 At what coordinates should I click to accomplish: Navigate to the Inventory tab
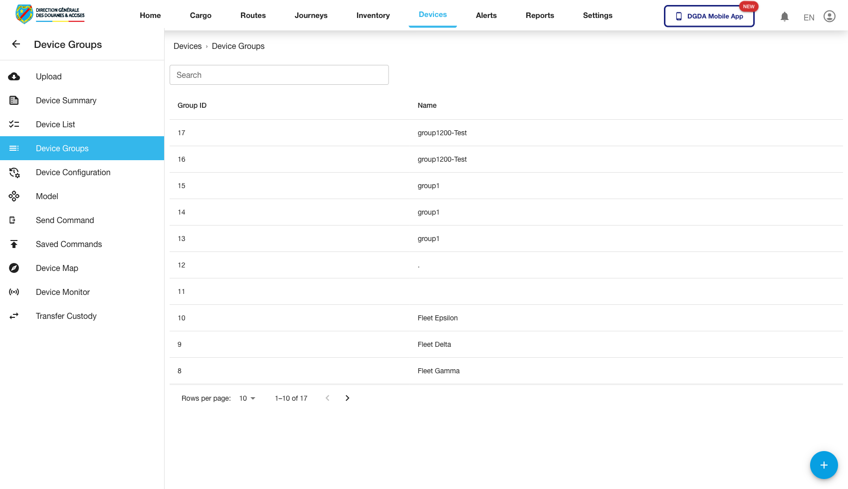(373, 15)
